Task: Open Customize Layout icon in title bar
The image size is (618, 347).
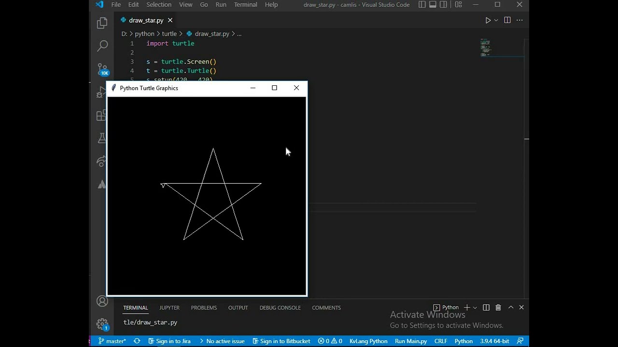Action: 458,4
